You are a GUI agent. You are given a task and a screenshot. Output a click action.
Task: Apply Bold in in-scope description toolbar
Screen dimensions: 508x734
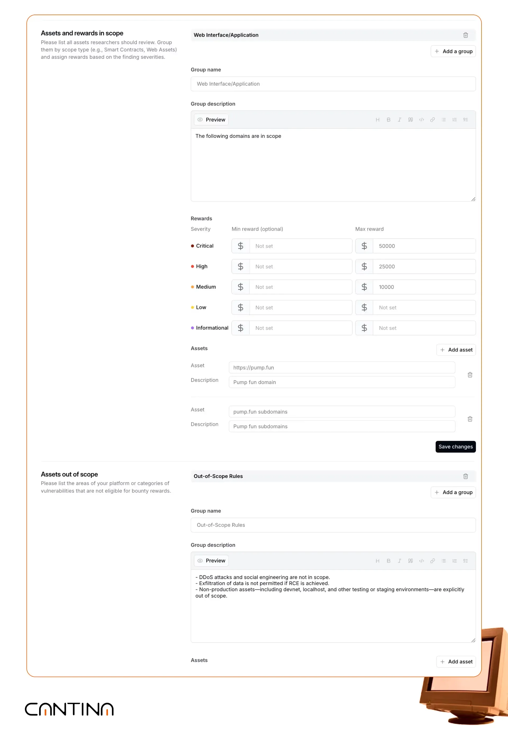388,120
